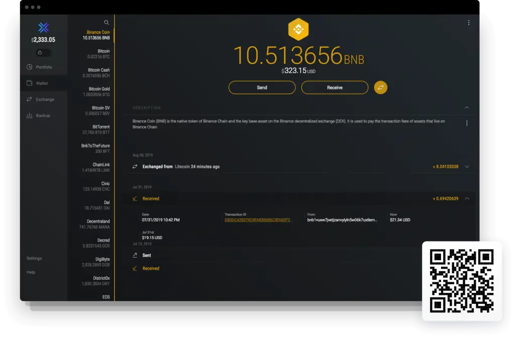Click the 10.513656 BNB balance
Image resolution: width=515 pixels, height=338 pixels.
pos(299,55)
